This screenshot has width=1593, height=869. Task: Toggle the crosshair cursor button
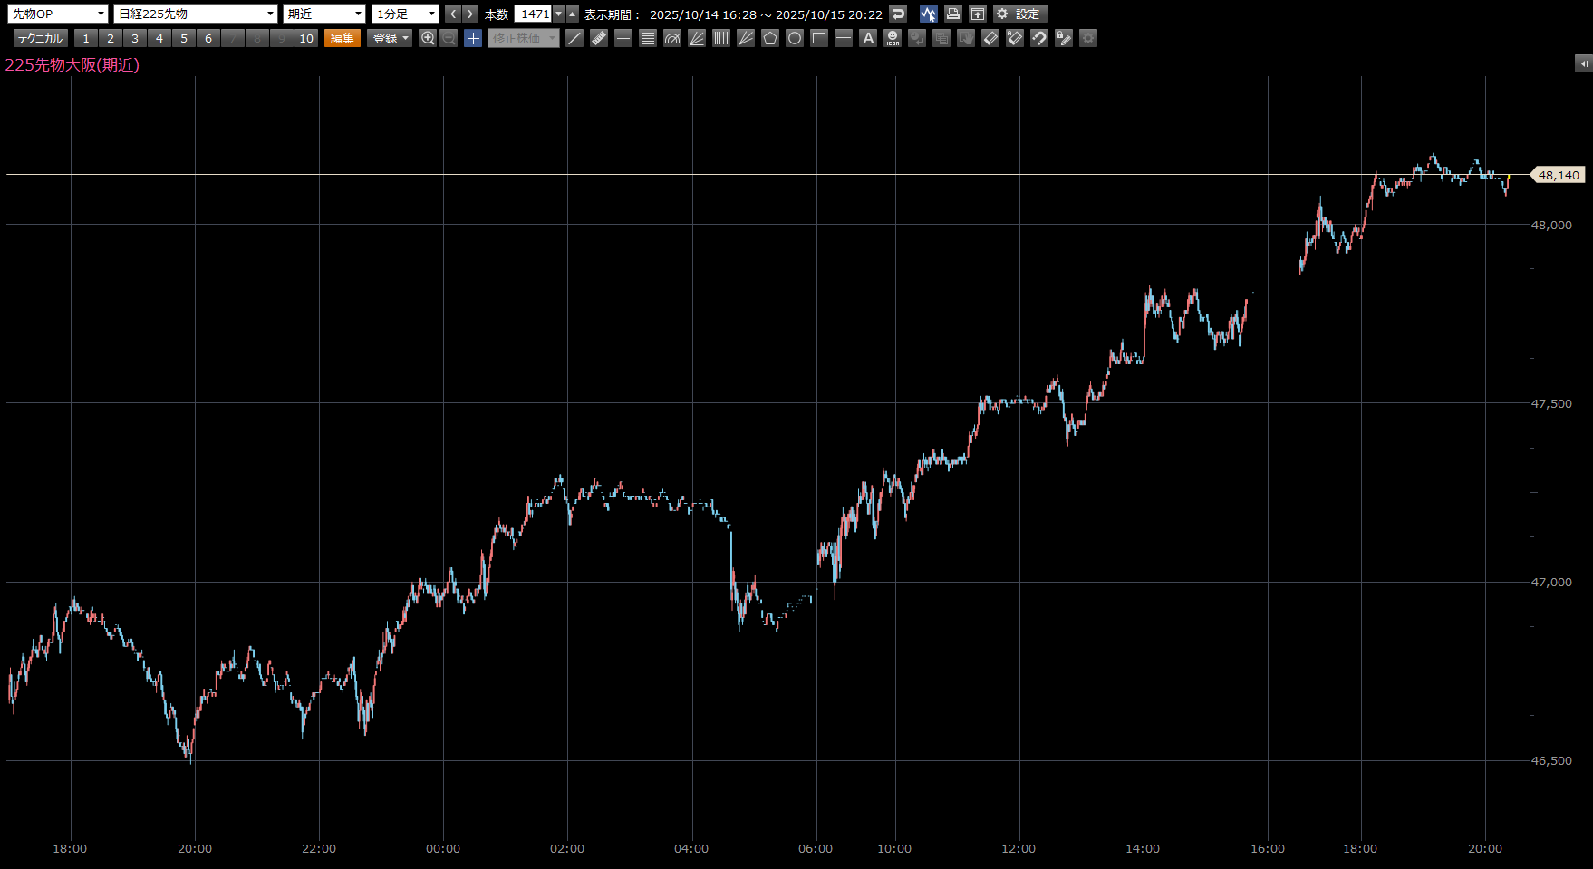click(x=473, y=38)
